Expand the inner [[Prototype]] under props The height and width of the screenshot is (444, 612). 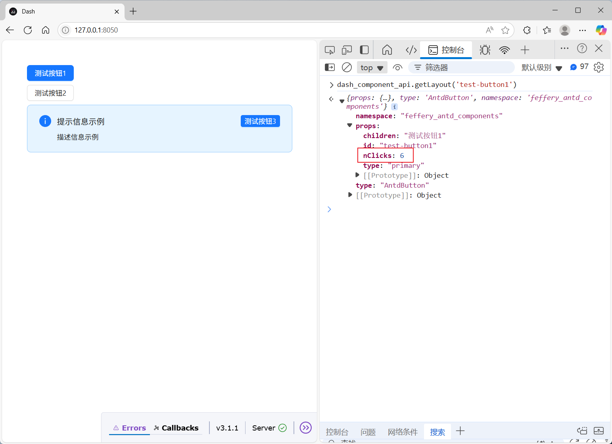click(357, 175)
